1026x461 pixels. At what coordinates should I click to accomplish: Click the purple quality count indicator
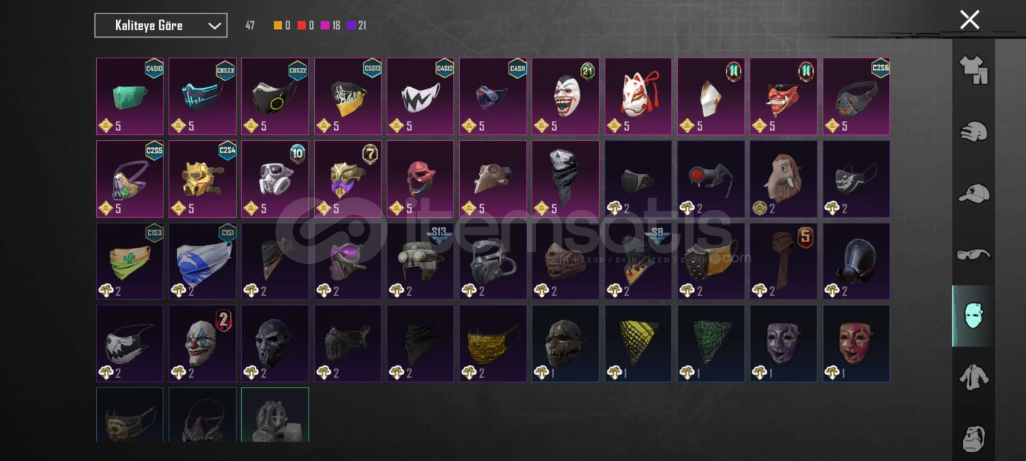pyautogui.click(x=357, y=26)
